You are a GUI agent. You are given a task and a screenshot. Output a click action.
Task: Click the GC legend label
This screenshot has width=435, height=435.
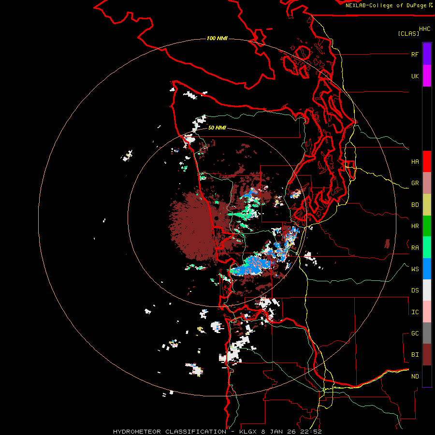tap(415, 333)
